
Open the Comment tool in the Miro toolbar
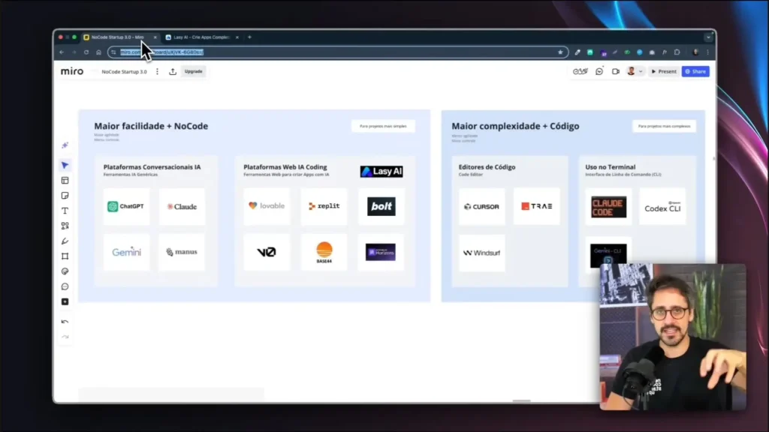point(65,286)
